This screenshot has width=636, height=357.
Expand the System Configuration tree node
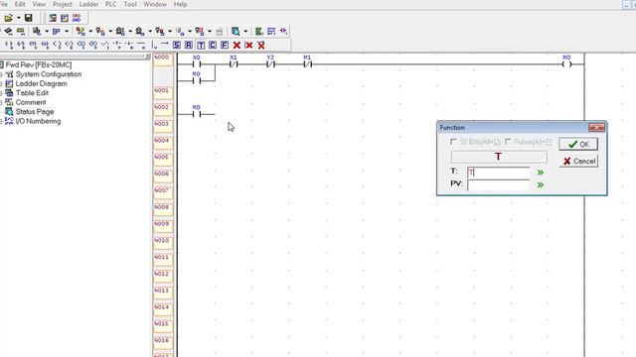(1, 74)
